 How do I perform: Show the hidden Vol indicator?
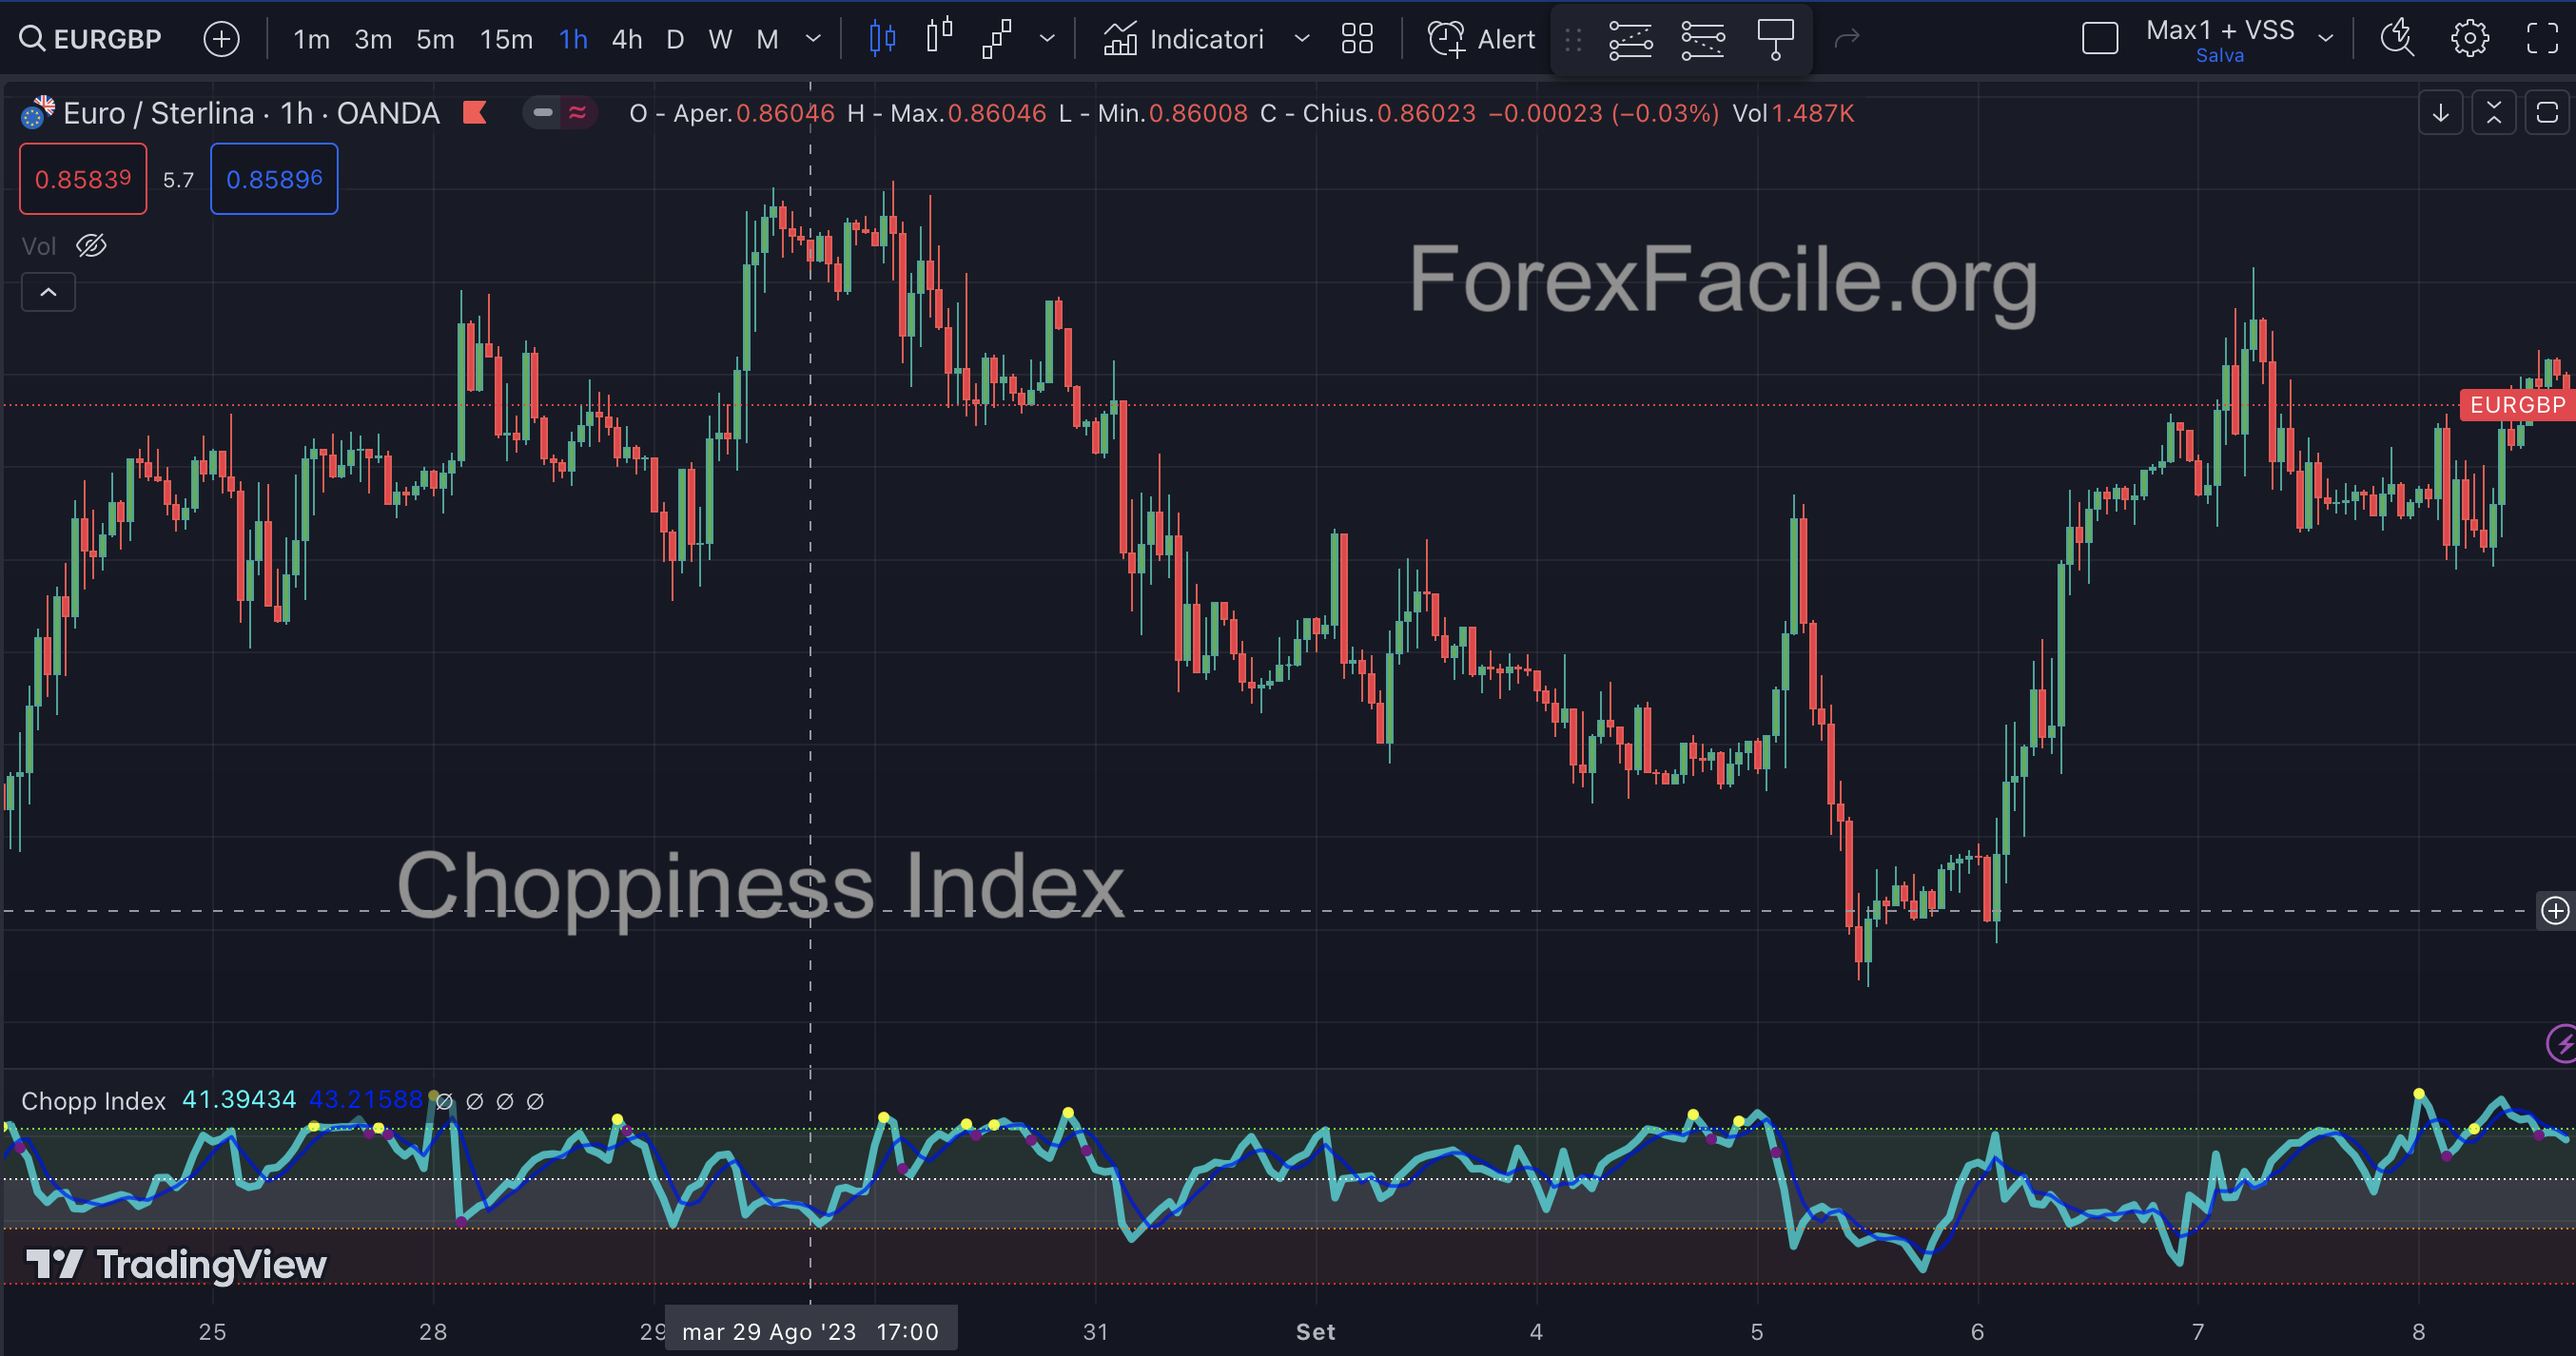click(x=91, y=246)
